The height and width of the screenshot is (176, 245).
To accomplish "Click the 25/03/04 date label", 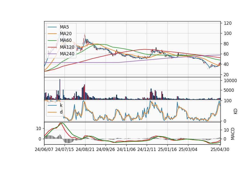I will 188,149.
